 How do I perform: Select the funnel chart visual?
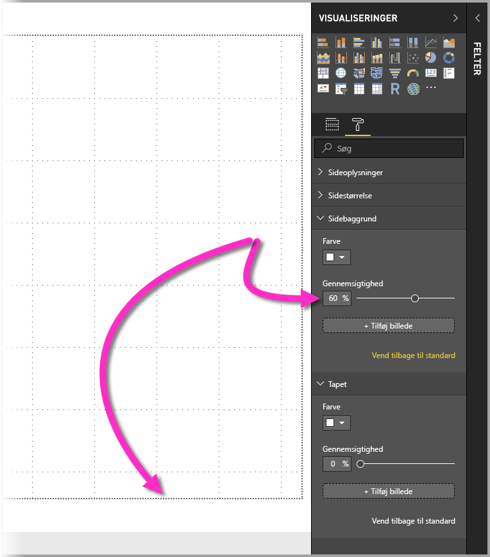coord(395,73)
